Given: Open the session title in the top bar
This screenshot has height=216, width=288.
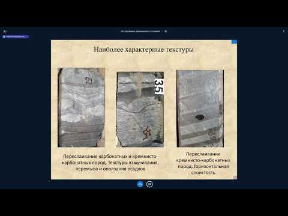Looking at the screenshot, I should click(x=140, y=31).
